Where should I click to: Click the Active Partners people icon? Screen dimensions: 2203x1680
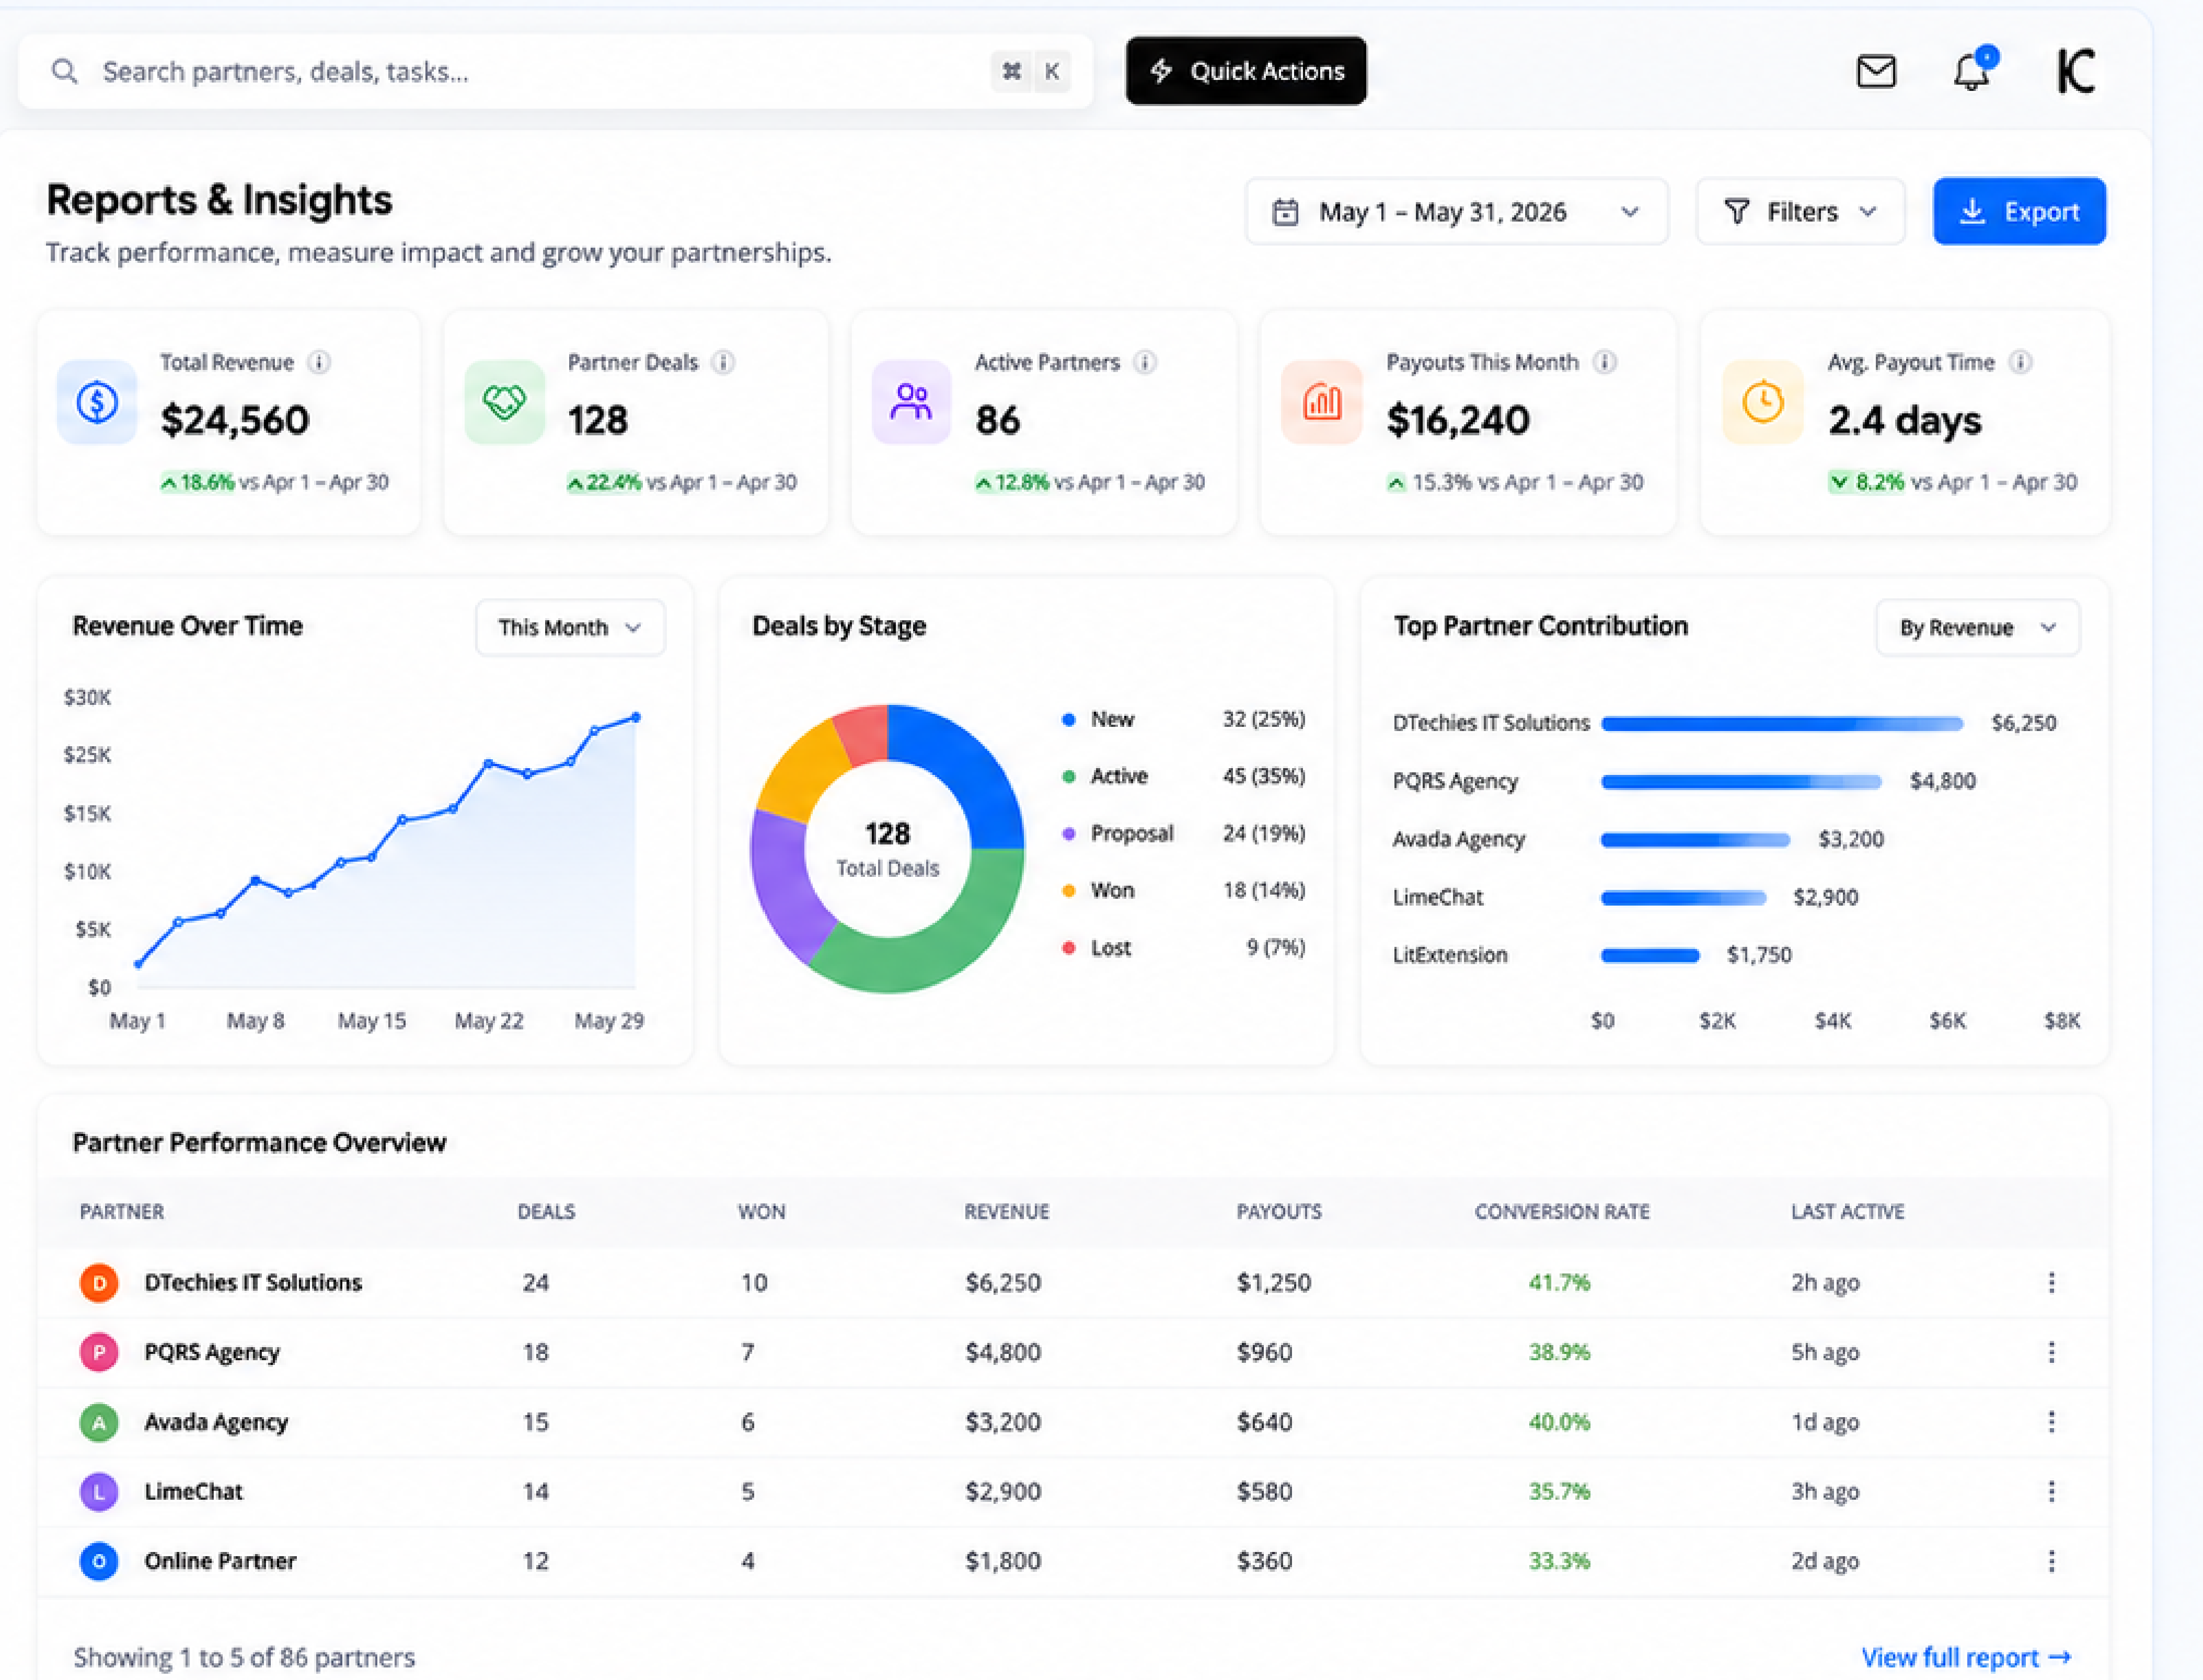click(911, 402)
